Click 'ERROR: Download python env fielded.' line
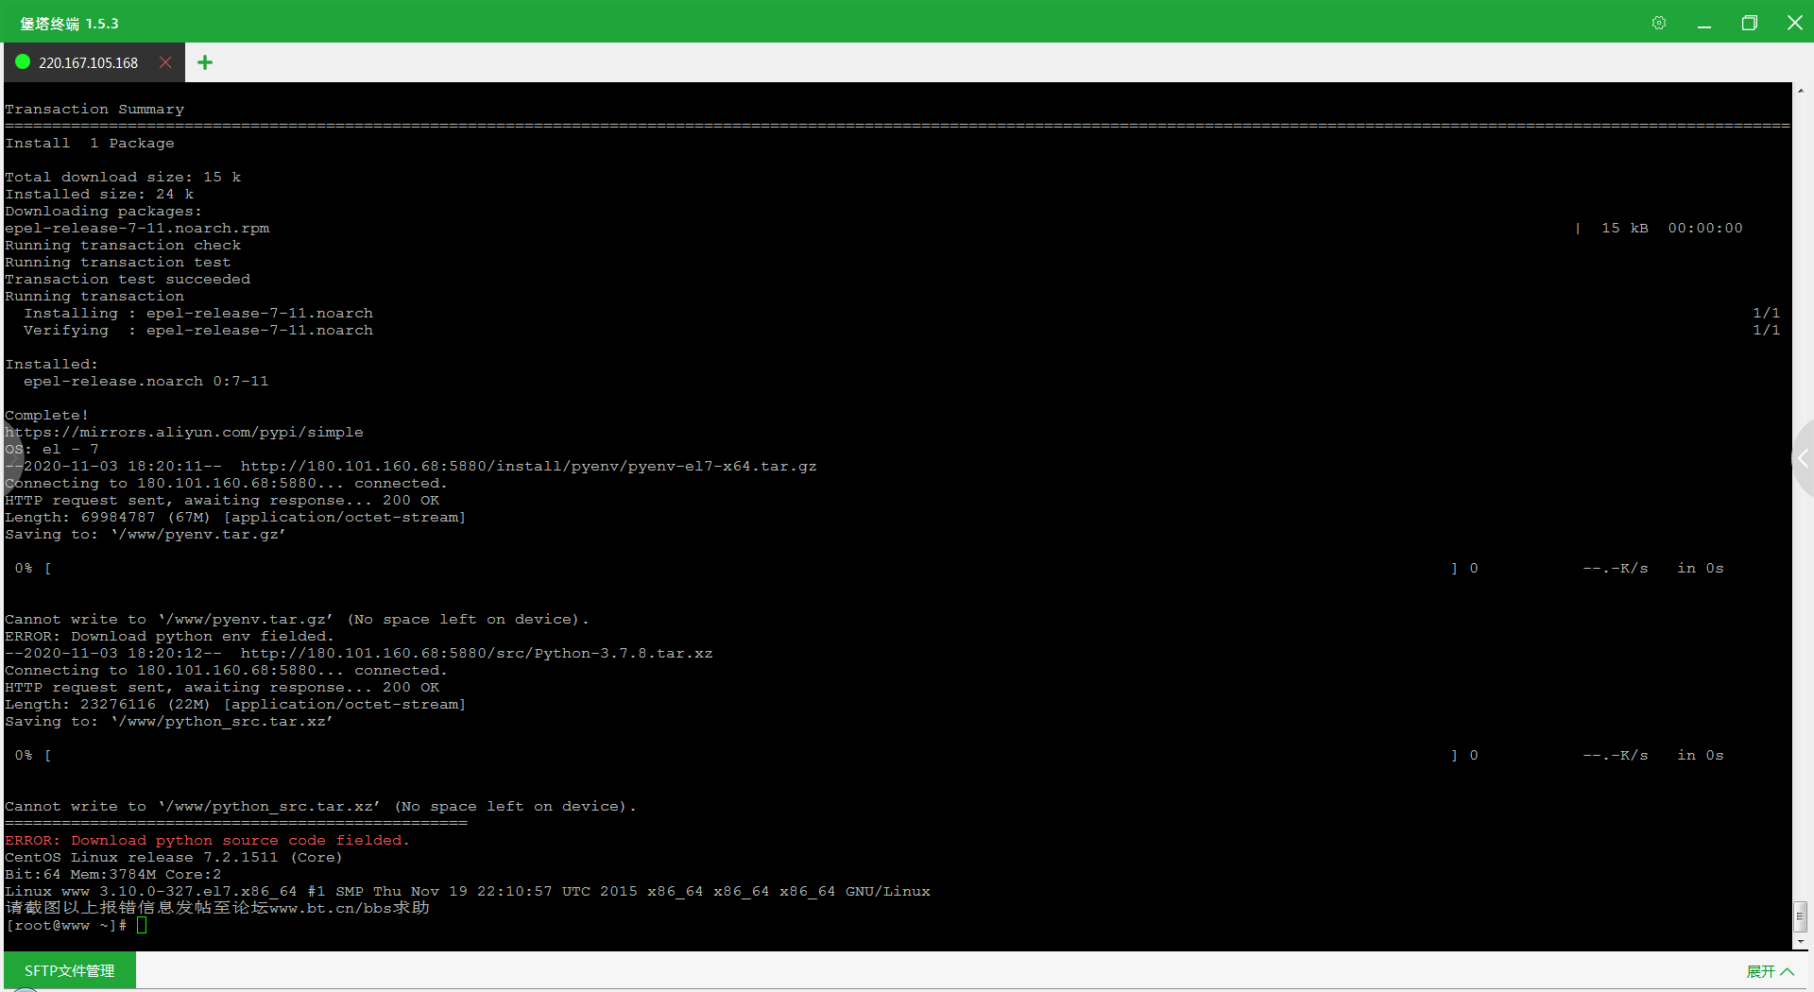 (169, 636)
